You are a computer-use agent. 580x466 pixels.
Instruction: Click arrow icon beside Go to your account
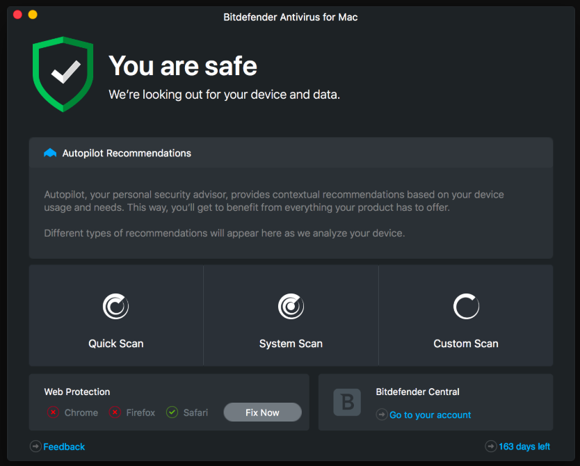pos(382,415)
